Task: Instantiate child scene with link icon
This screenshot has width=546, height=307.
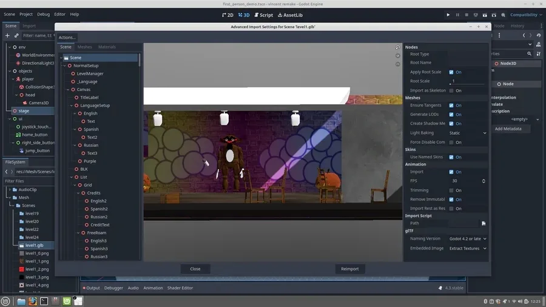Action: point(16,35)
